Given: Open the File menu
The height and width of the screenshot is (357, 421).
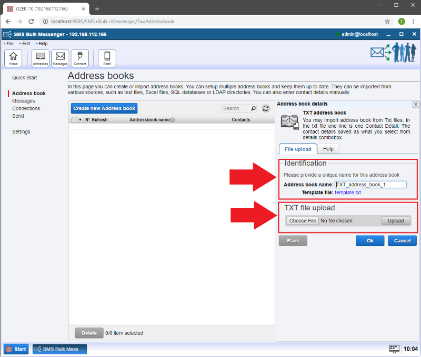Looking at the screenshot, I should pos(9,44).
